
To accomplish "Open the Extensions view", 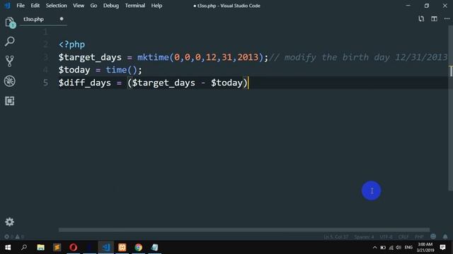I will point(9,101).
